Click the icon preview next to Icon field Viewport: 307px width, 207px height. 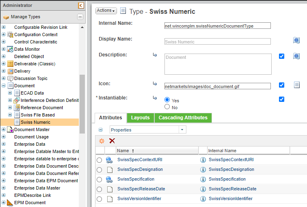point(297,85)
